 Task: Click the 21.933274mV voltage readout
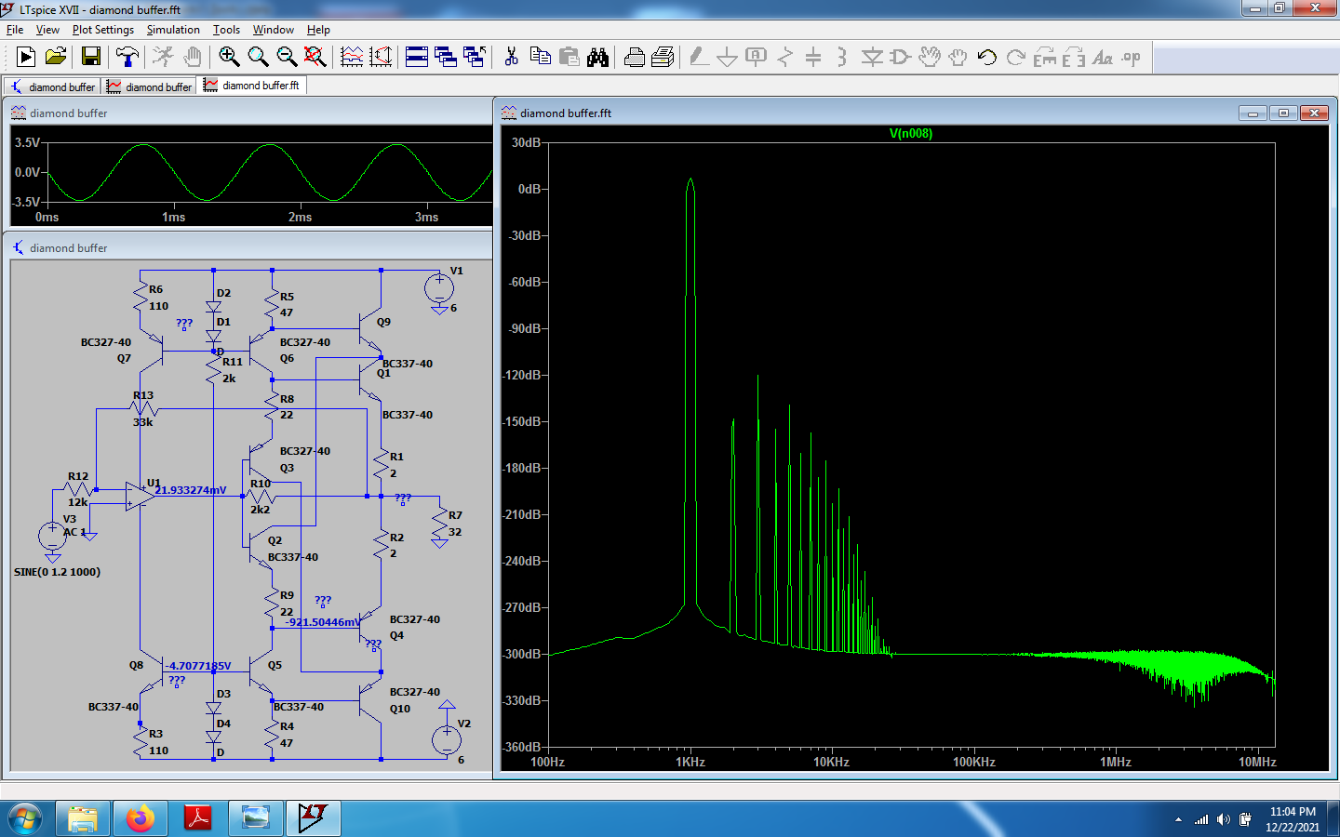pyautogui.click(x=191, y=490)
